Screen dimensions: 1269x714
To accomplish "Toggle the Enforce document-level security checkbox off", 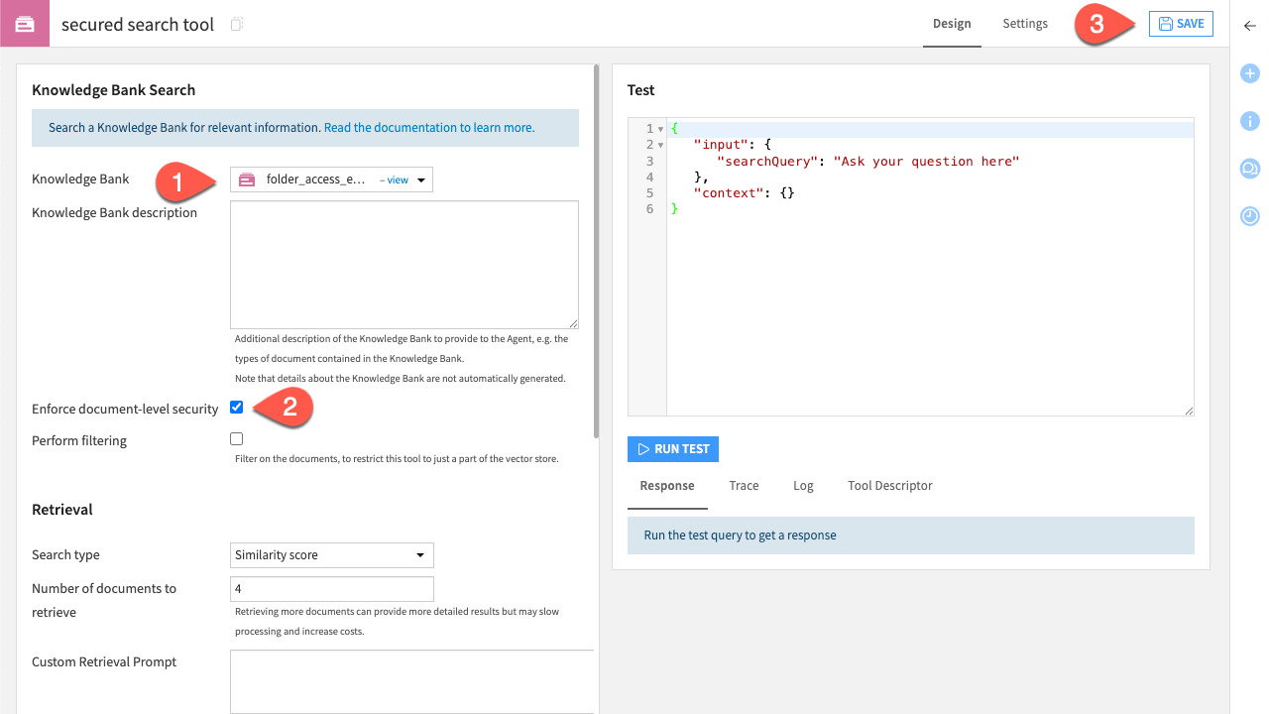I will tap(236, 407).
